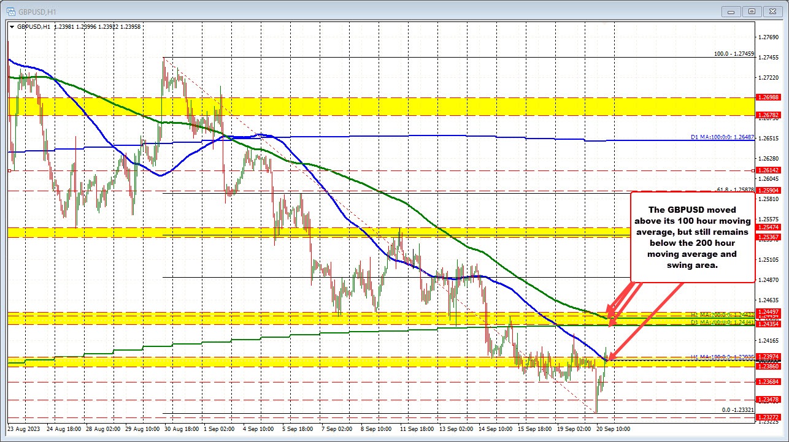Click the chart symbol icon in the title bar

click(x=11, y=11)
